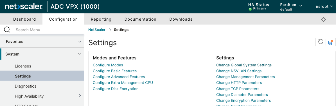The height and width of the screenshot is (106, 336).
Task: Open Change Global System Settings link
Action: (x=244, y=65)
